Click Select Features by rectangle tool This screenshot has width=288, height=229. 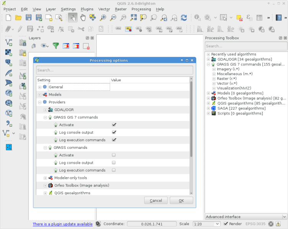(x=223, y=18)
